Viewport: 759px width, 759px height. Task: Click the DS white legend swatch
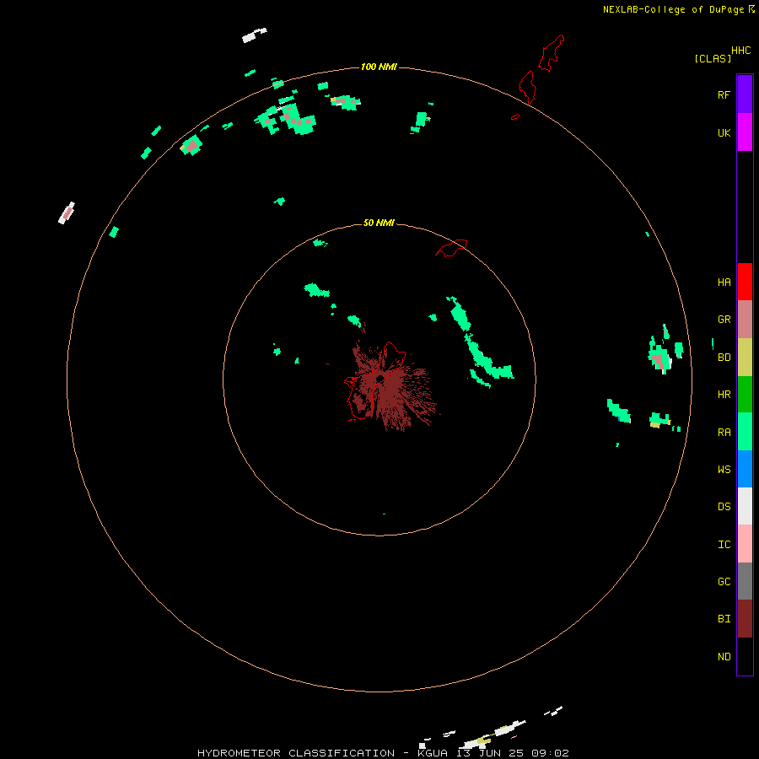coord(745,506)
